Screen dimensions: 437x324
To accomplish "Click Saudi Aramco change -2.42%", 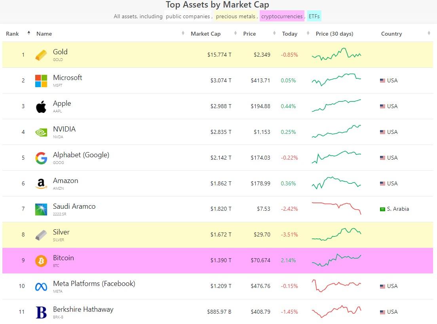I will click(x=289, y=209).
